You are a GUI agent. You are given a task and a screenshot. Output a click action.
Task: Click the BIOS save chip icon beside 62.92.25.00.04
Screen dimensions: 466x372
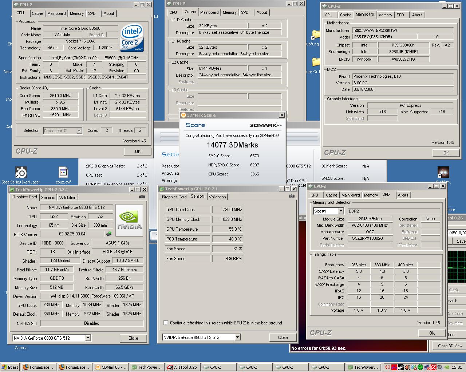[108, 234]
